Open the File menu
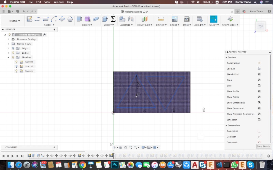The image size is (273, 170). click(x=30, y=2)
